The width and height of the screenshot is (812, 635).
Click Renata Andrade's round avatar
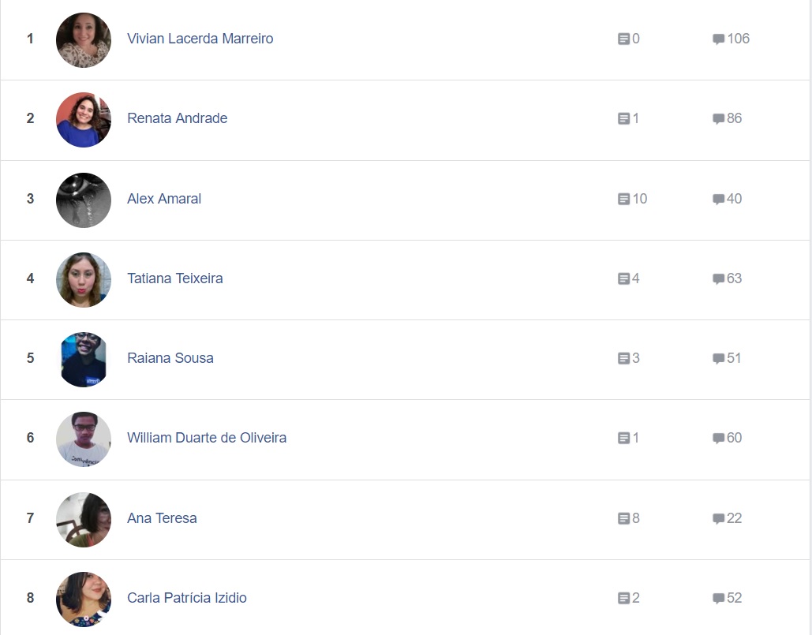(x=84, y=119)
